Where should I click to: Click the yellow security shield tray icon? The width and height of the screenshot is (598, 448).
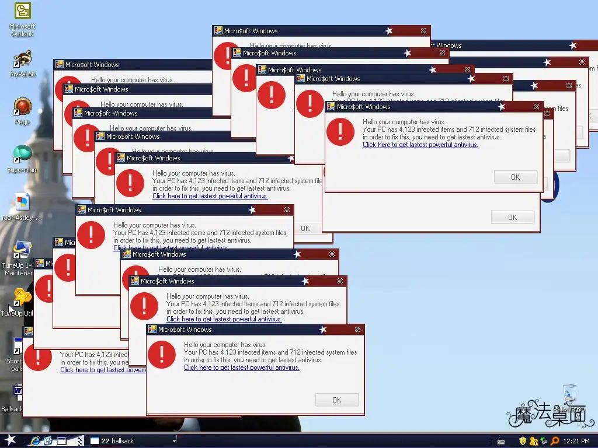[523, 441]
